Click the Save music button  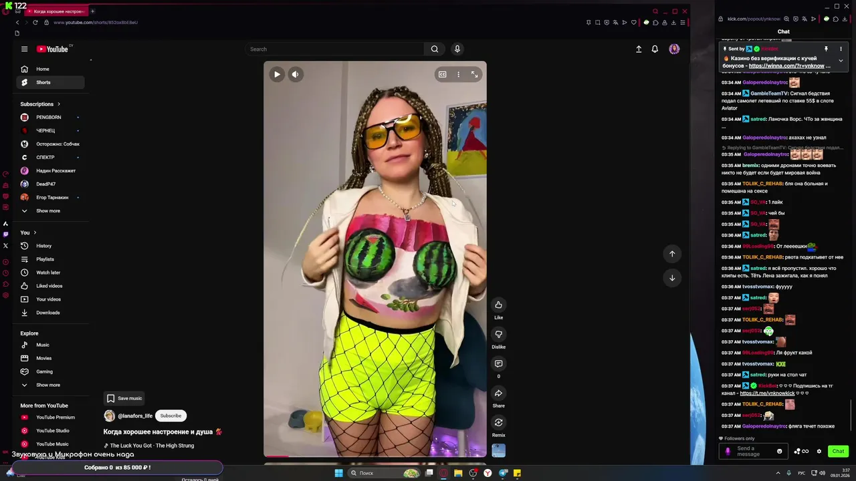pos(124,398)
